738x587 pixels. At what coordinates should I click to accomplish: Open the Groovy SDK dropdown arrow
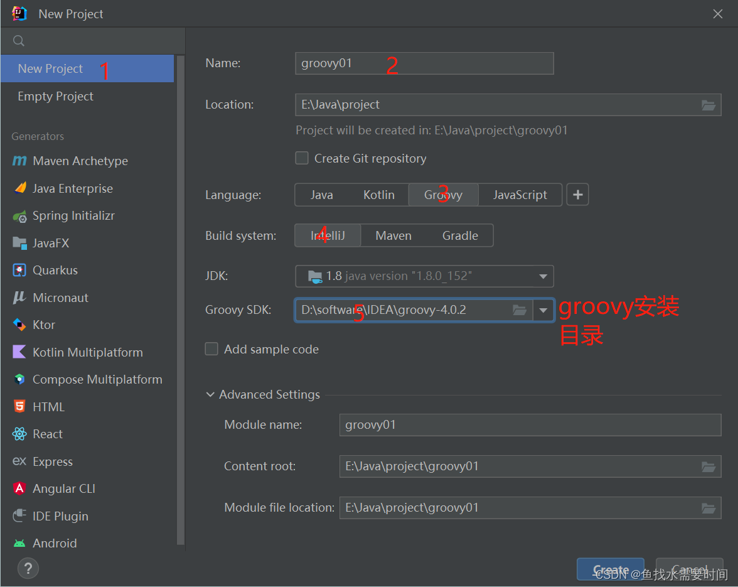[543, 310]
